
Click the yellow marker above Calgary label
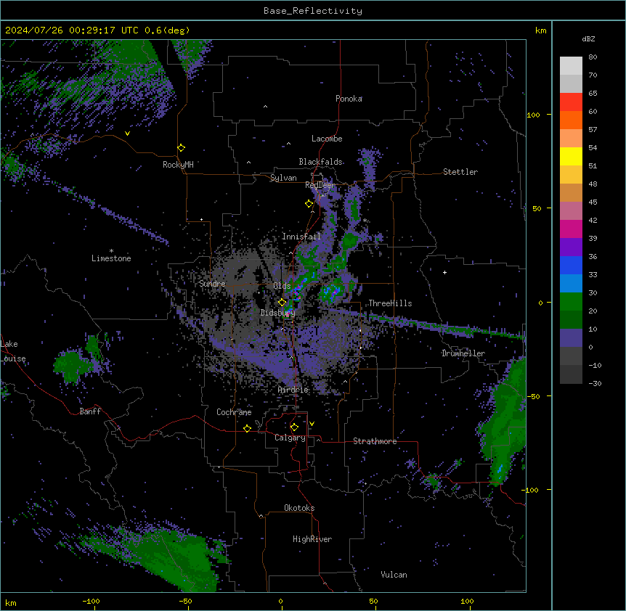point(294,427)
